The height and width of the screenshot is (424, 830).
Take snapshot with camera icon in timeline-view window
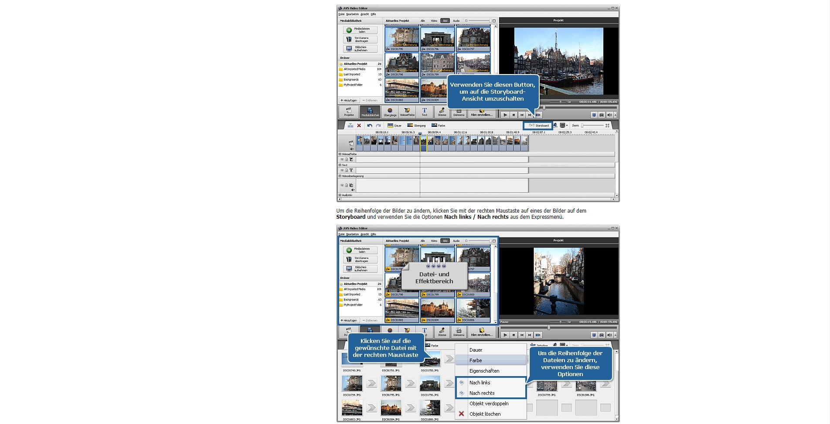[602, 115]
